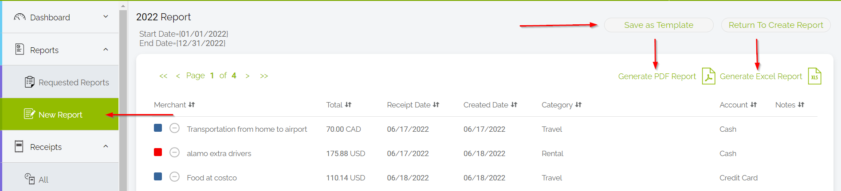Click the XLS Excel file icon
Image resolution: width=841 pixels, height=191 pixels.
tap(814, 76)
